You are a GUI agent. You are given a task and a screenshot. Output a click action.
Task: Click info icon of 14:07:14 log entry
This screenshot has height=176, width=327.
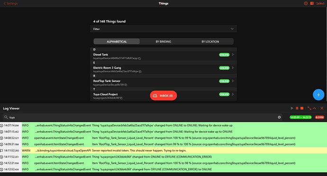[1, 126]
